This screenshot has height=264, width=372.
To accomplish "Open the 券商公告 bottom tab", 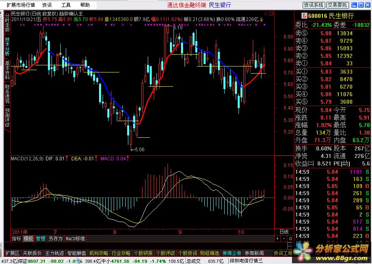I will pos(232,253).
